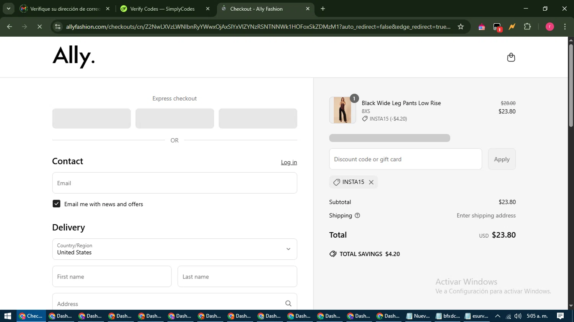This screenshot has height=322, width=574.
Task: Stop loading the page
Action: [x=39, y=27]
